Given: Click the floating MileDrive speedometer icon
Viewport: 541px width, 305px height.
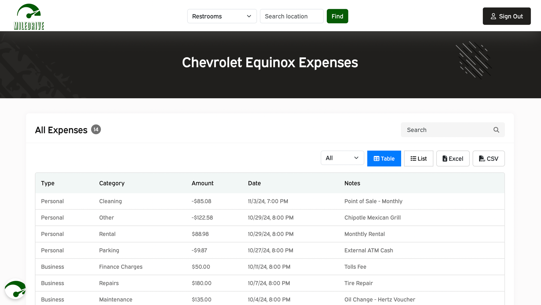Looking at the screenshot, I should (x=15, y=289).
